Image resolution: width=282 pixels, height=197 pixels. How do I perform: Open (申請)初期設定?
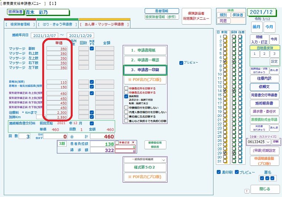[x=264, y=151]
